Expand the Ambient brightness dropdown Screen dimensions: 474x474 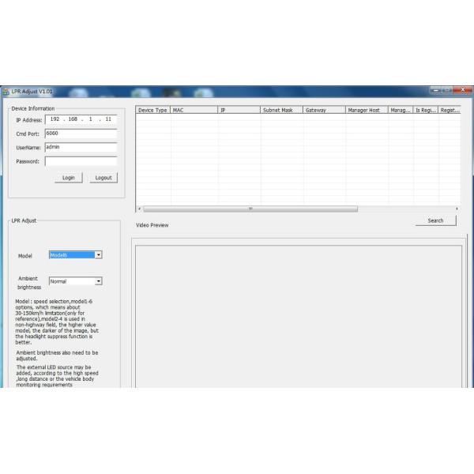(99, 281)
